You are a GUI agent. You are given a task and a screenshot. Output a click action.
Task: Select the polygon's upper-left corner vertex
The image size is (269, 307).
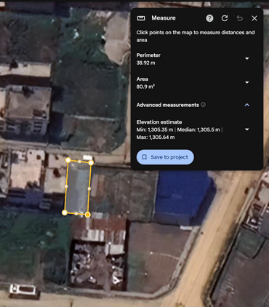point(68,160)
